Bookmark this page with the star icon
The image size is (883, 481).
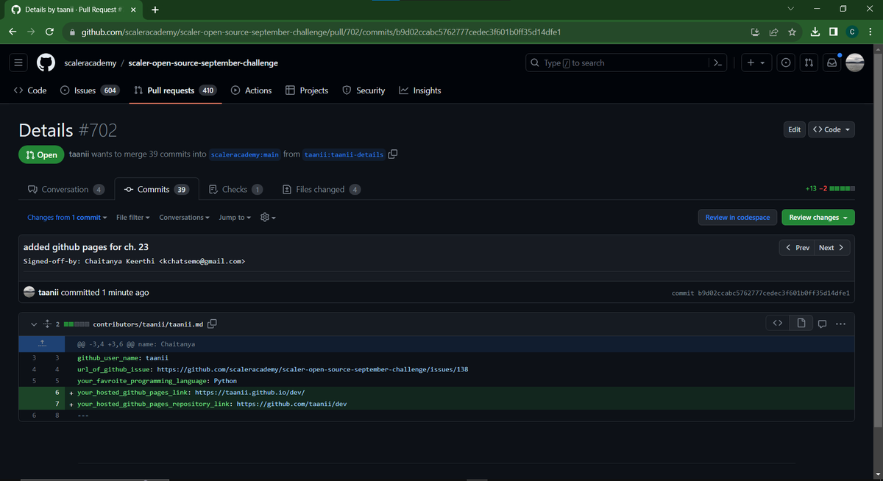point(792,32)
